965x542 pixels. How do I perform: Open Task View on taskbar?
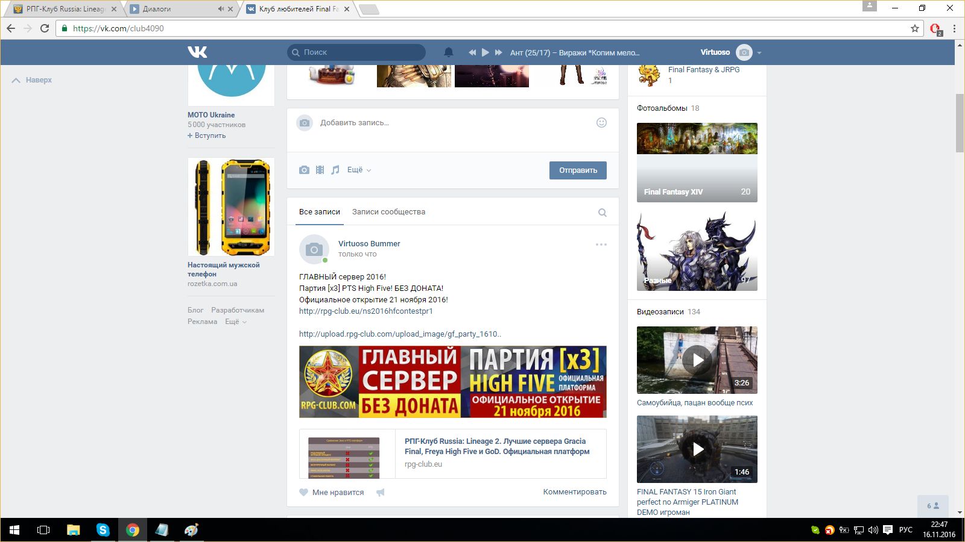(43, 530)
